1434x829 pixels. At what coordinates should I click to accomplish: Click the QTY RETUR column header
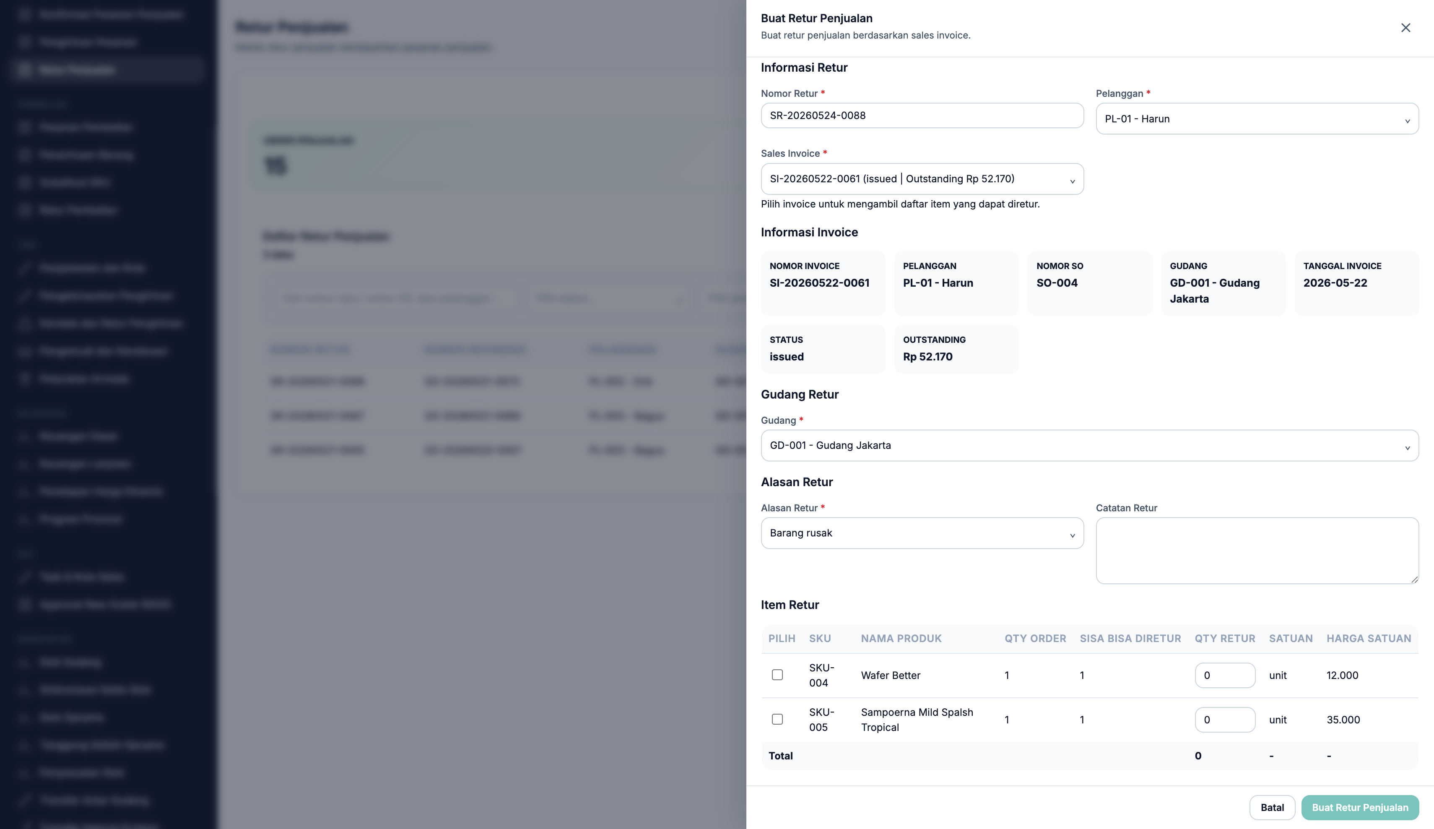[1225, 638]
